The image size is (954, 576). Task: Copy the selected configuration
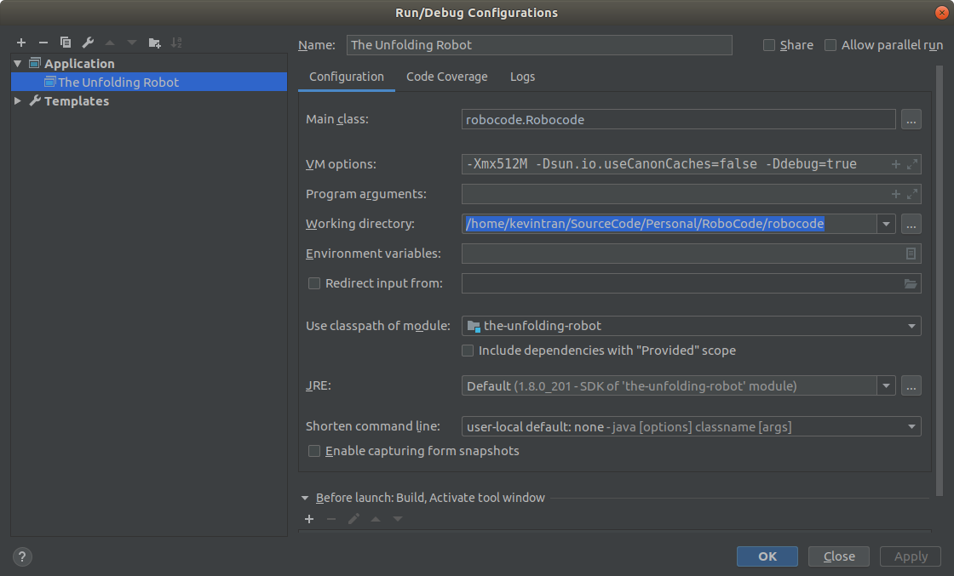[x=66, y=43]
